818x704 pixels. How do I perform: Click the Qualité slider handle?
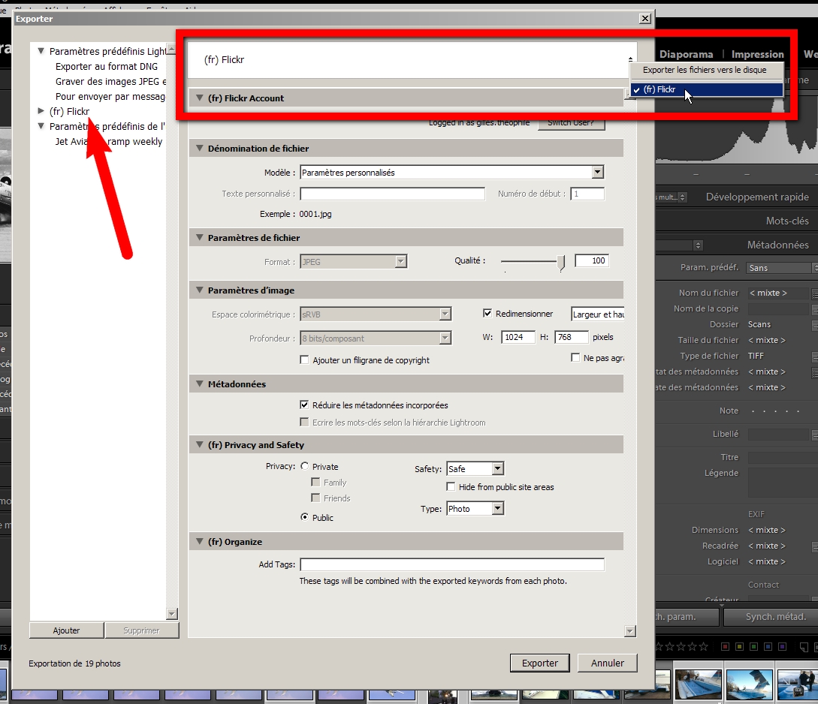561,262
